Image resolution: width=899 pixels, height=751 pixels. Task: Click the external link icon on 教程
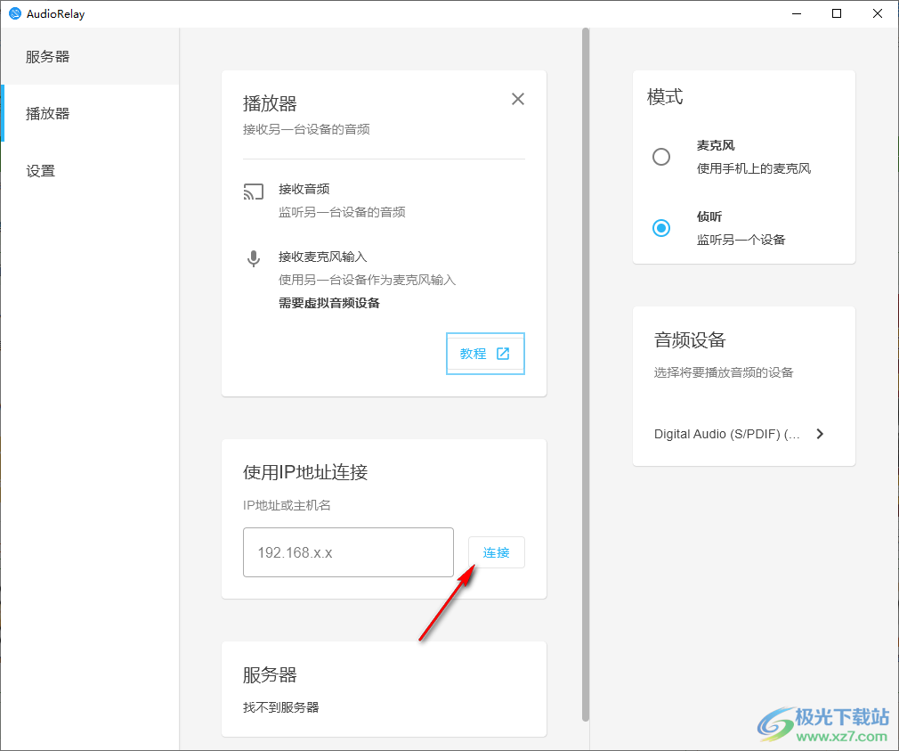click(x=503, y=354)
